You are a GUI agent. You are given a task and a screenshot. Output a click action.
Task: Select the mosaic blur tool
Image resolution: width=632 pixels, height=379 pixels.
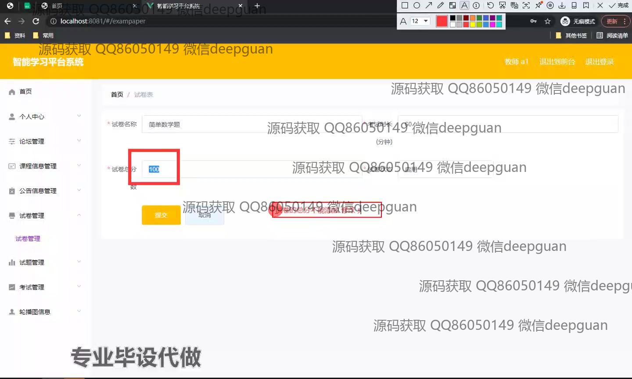click(452, 6)
